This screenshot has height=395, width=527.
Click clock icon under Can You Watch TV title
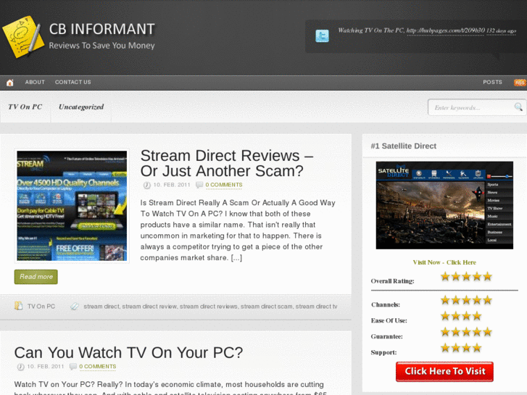pyautogui.click(x=20, y=367)
